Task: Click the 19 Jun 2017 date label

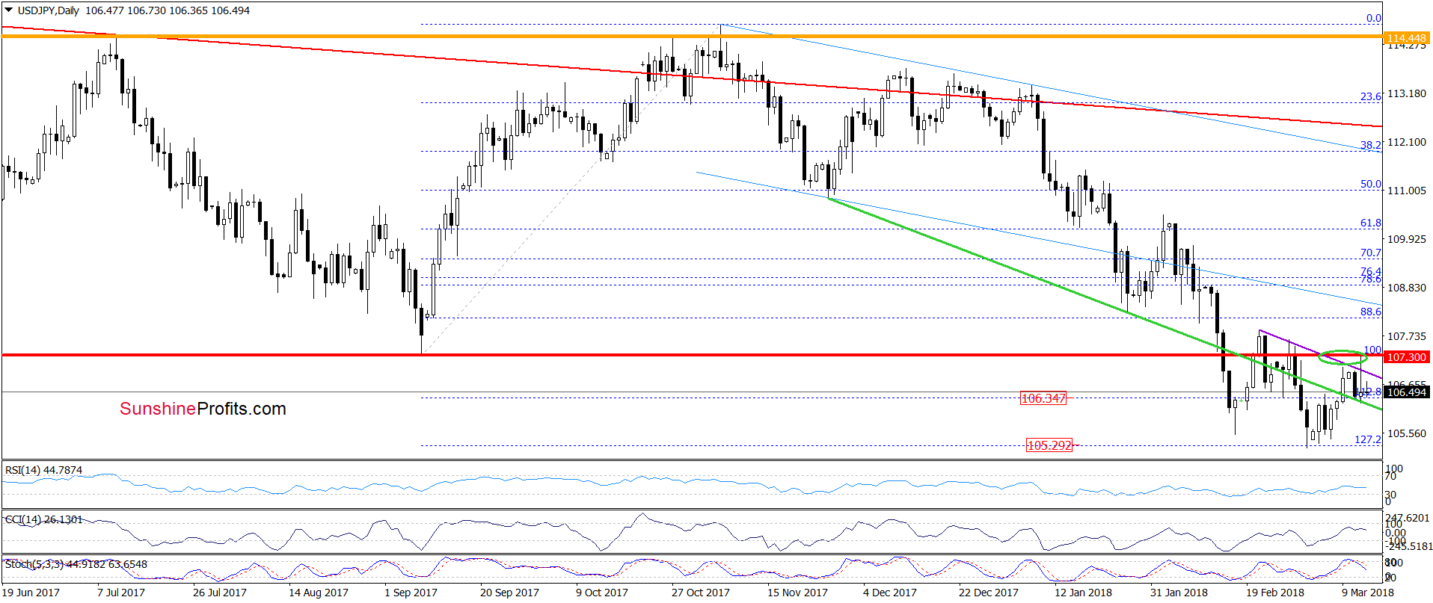Action: point(31,593)
